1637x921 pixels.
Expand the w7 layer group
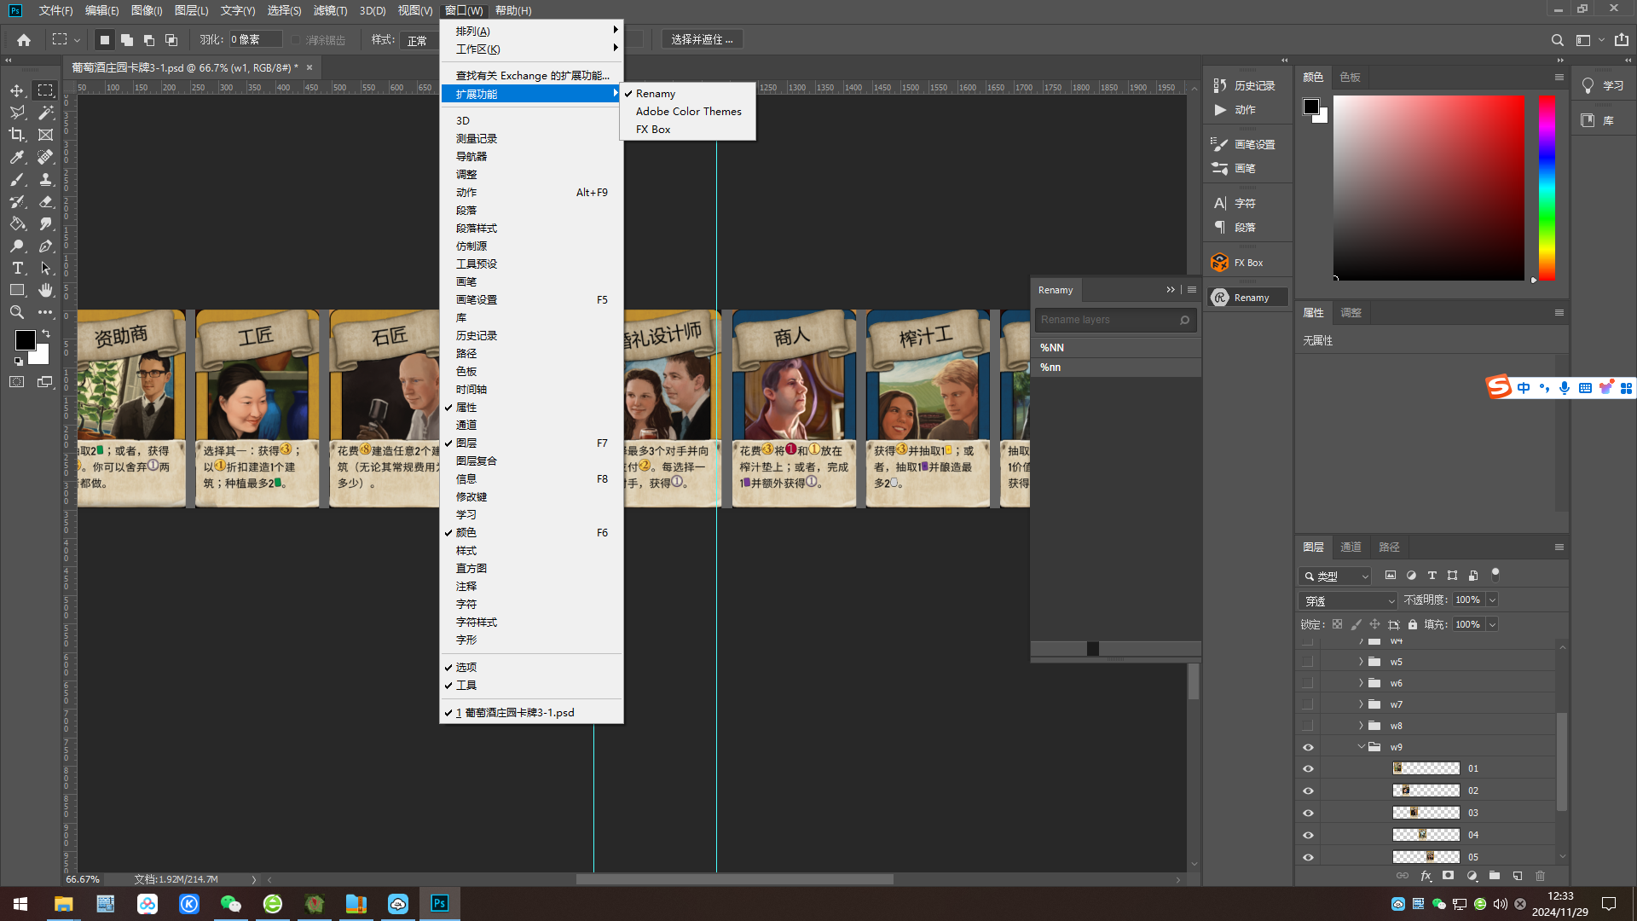[x=1361, y=704]
